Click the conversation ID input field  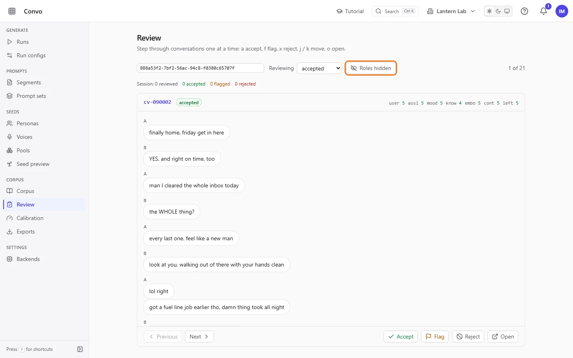[x=201, y=68]
